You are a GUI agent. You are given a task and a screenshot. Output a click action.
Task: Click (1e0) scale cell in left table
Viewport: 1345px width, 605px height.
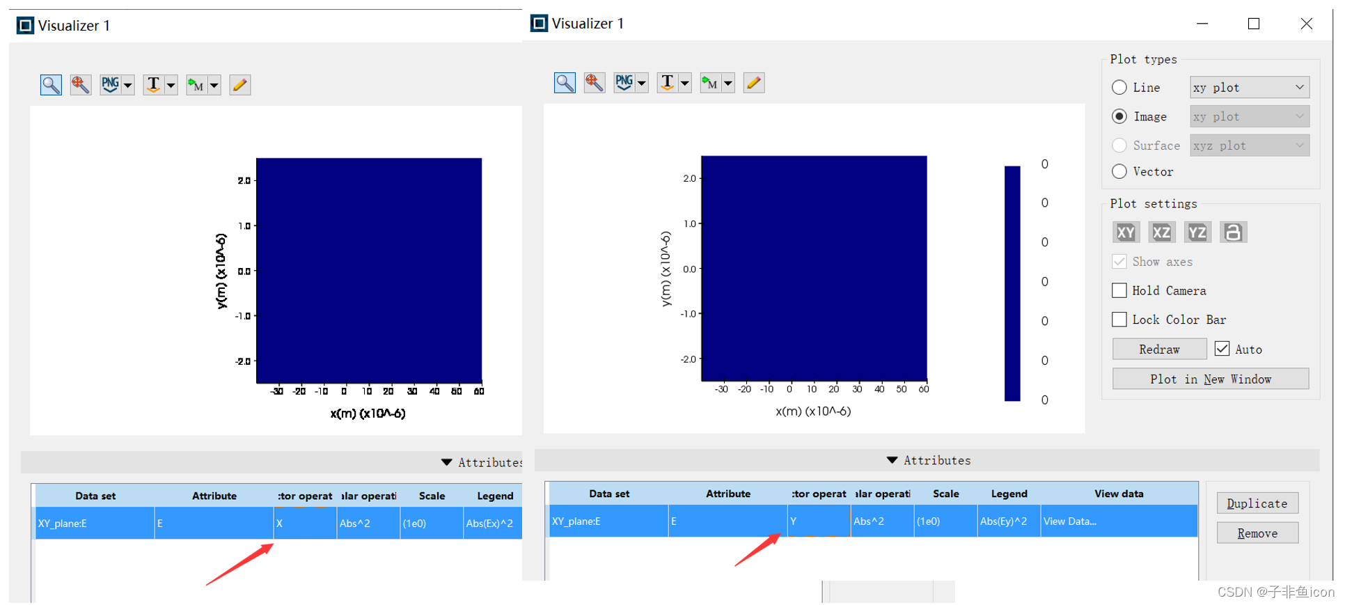pyautogui.click(x=432, y=524)
